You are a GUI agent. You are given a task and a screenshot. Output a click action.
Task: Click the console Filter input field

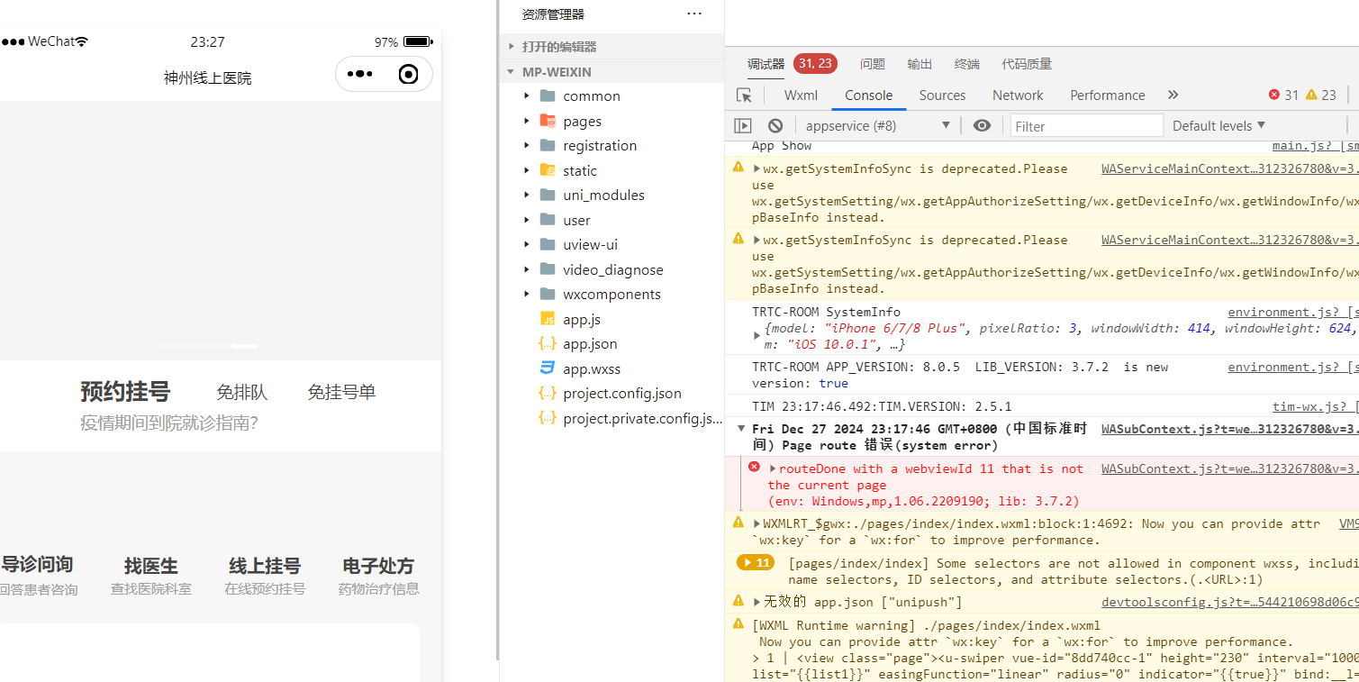coord(1086,126)
